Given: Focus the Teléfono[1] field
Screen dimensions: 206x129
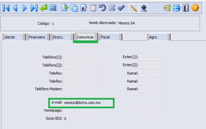Looking at the screenshot, I should (82, 57).
